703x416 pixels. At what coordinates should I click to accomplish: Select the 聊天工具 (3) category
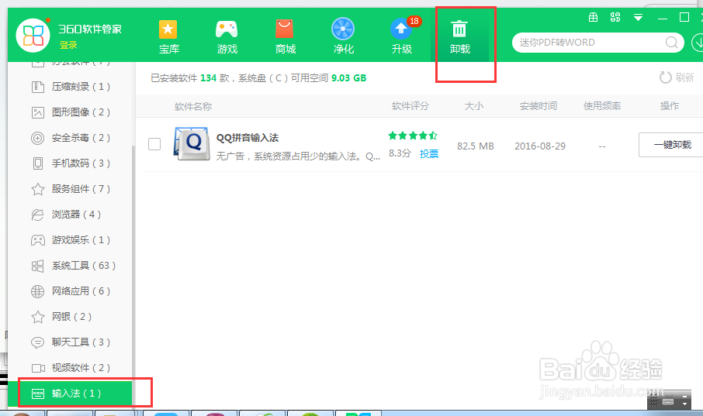point(71,342)
